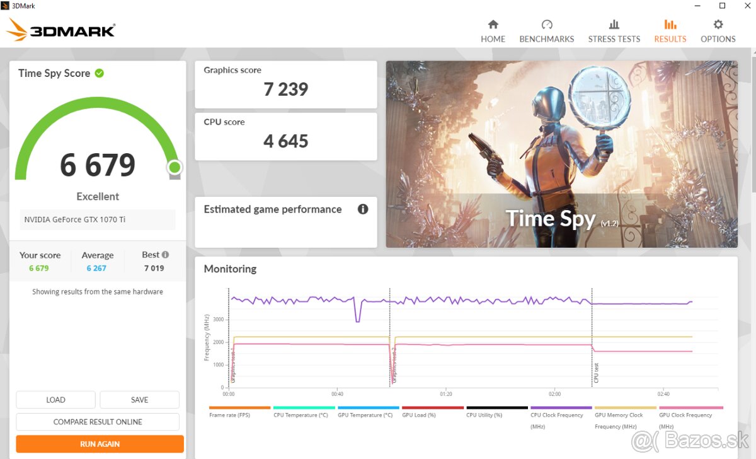
Task: Click the SAVE button
Action: click(x=139, y=400)
